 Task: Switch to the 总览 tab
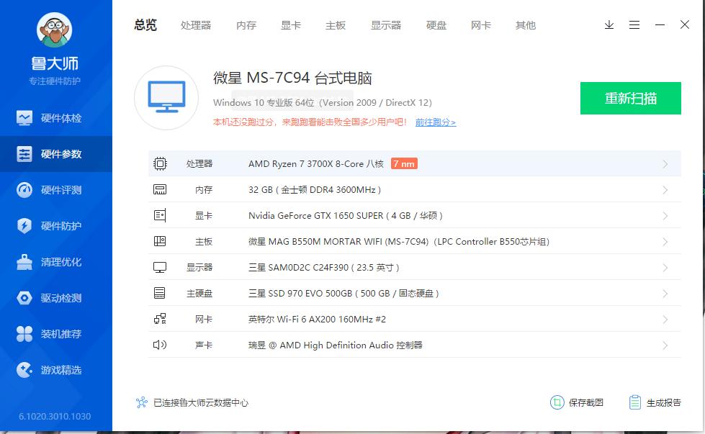(145, 24)
